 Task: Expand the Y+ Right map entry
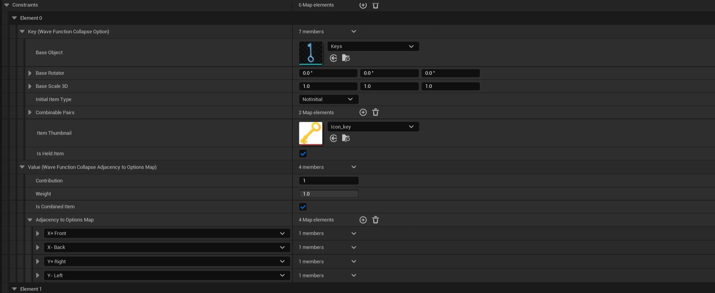click(38, 262)
